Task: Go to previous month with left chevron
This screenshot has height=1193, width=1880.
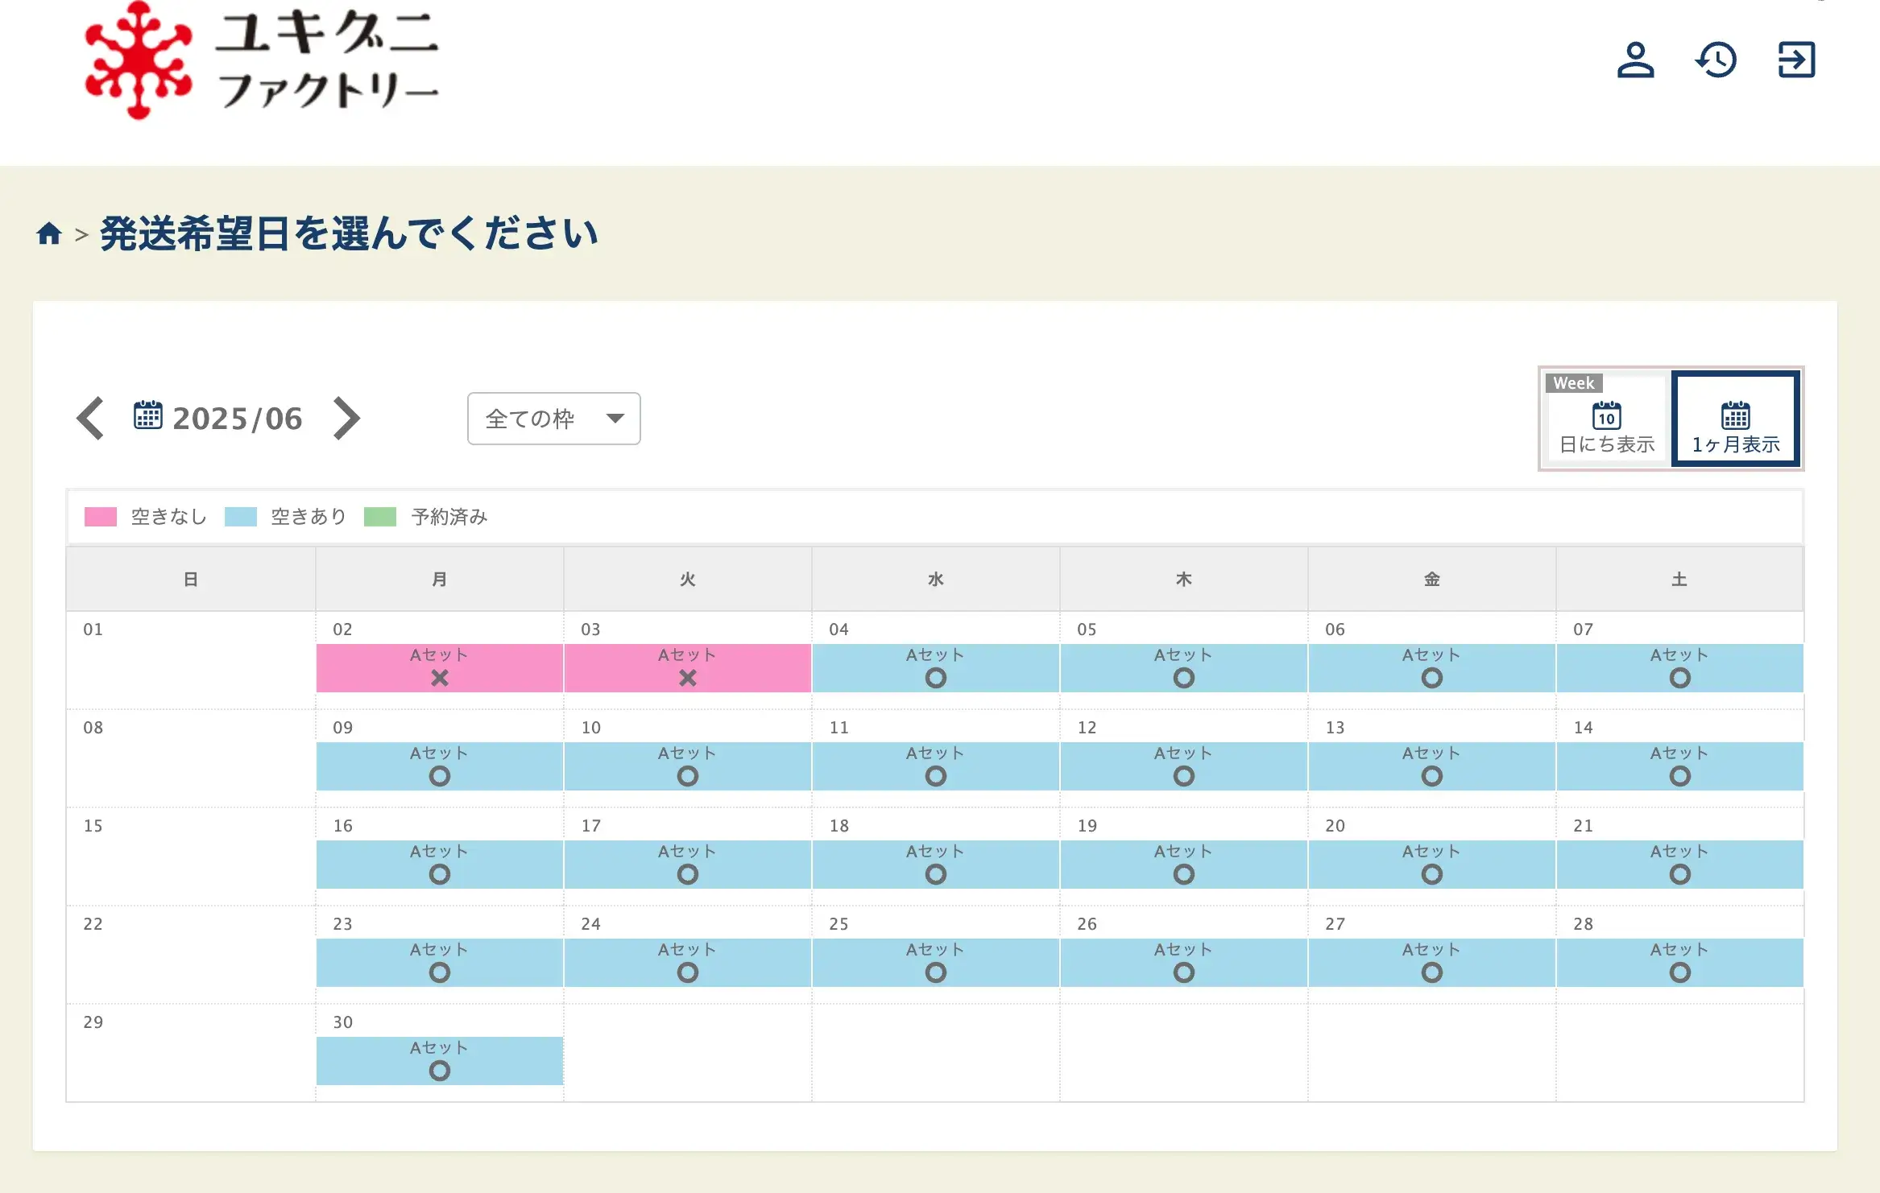Action: [x=90, y=419]
